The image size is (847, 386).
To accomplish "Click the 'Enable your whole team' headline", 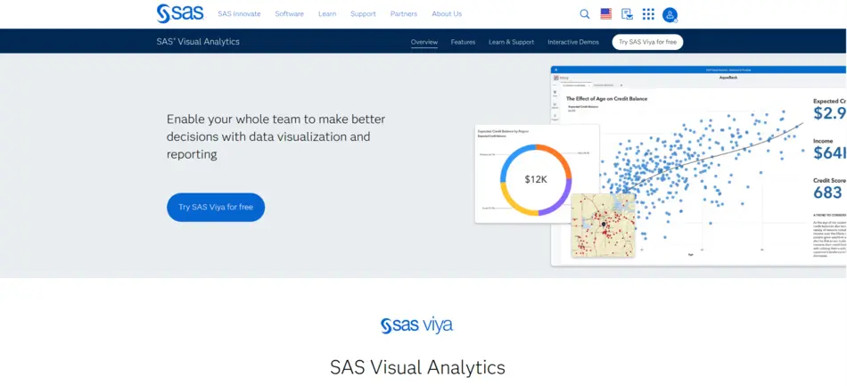I will [275, 136].
